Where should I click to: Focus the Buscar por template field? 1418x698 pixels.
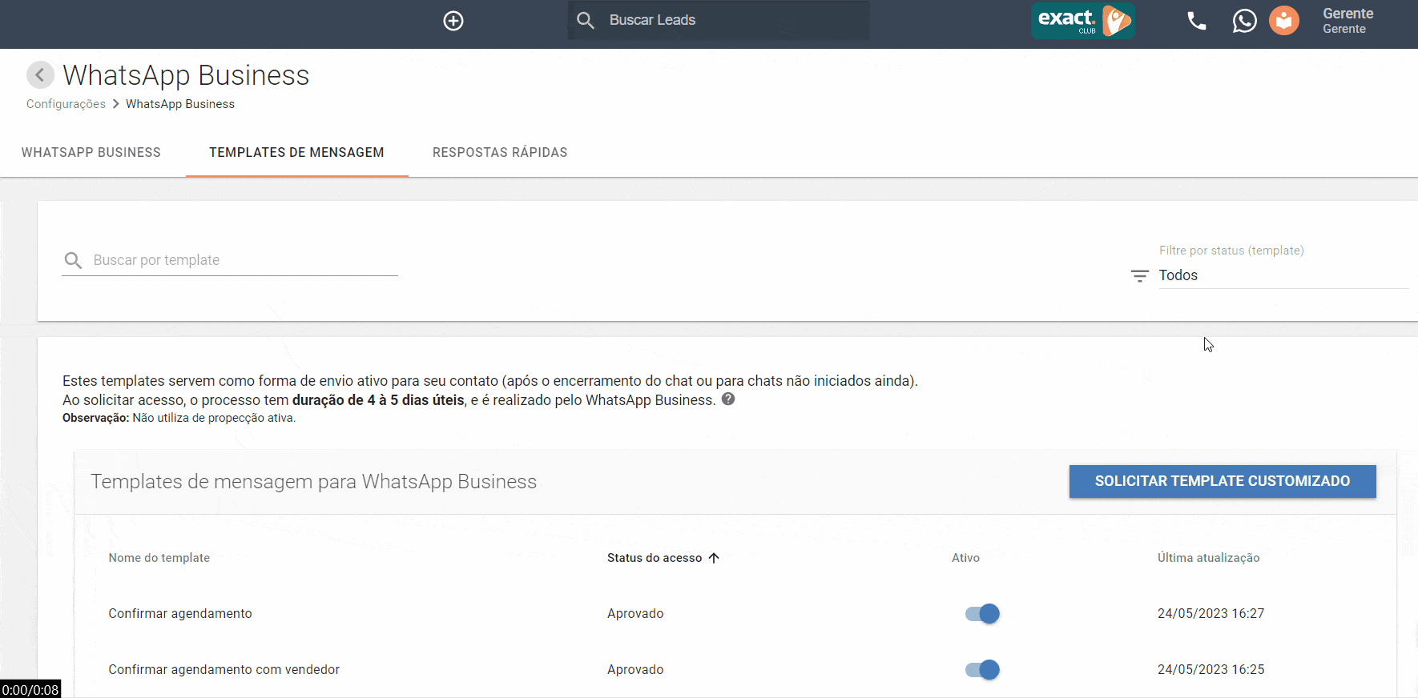click(240, 260)
